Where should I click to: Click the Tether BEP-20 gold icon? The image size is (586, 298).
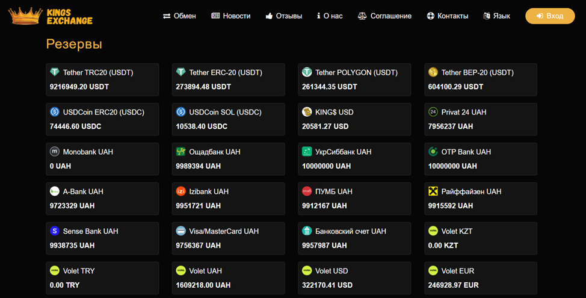433,72
